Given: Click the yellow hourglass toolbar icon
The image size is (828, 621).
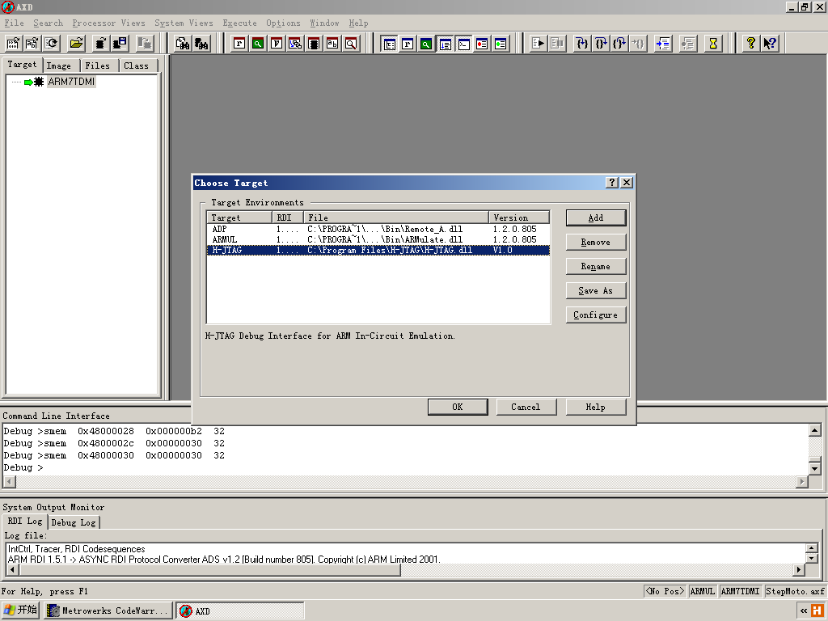Looking at the screenshot, I should 713,44.
